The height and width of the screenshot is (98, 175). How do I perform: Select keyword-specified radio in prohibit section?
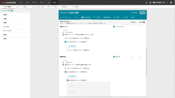[63, 65]
